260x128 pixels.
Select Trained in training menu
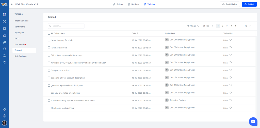[x=24, y=50]
